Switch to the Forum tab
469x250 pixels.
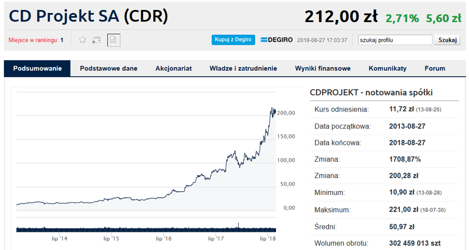[435, 68]
